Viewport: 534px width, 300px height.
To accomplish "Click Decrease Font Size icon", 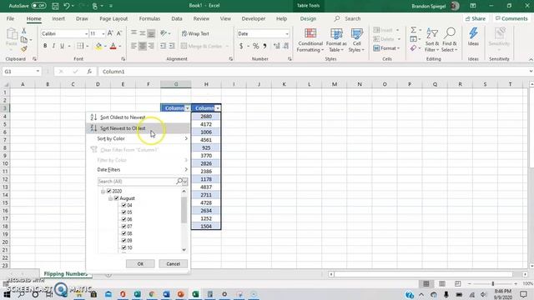I will pos(118,33).
